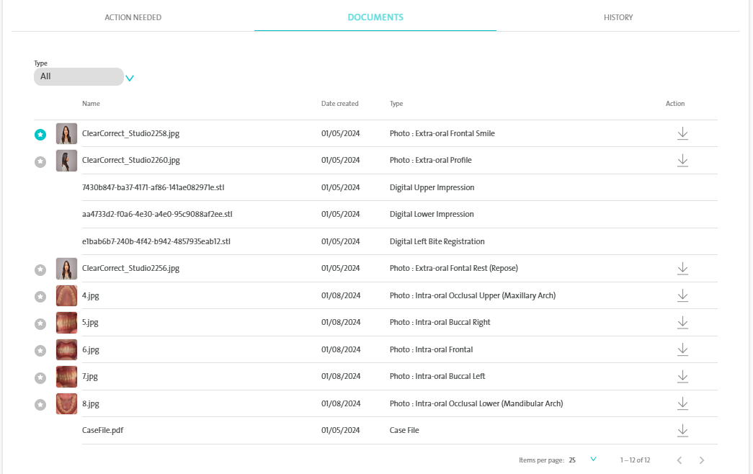Click the Case File type text
The width and height of the screenshot is (753, 474).
point(404,430)
